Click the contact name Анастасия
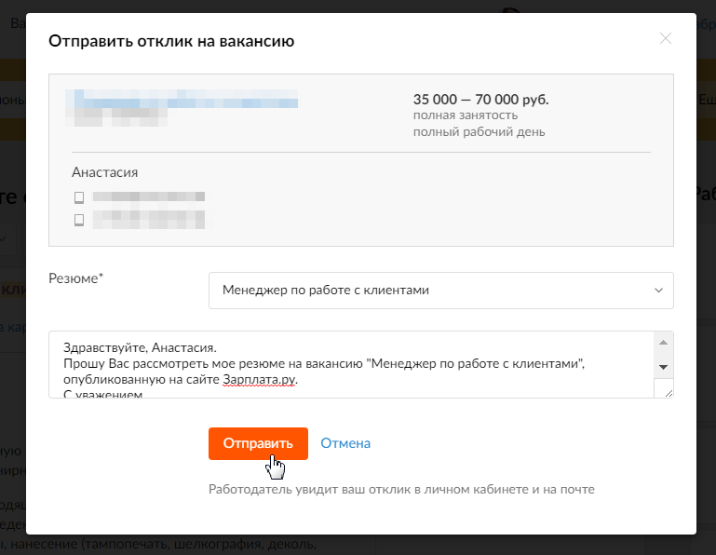 pos(104,172)
